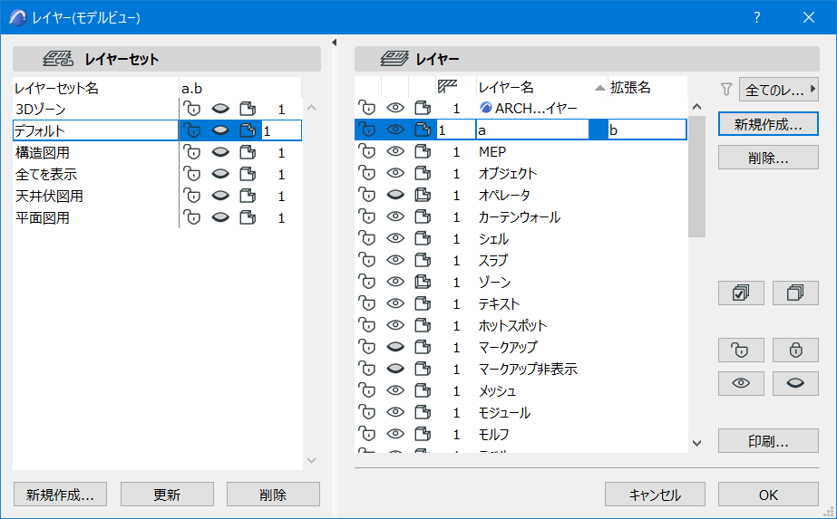Open the 全てのレ... filter dropdown
This screenshot has width=837, height=519.
coord(779,90)
